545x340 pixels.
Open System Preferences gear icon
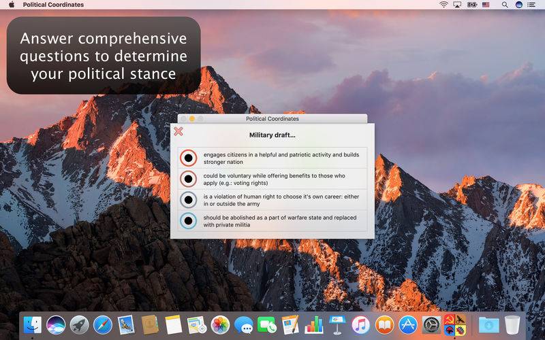tap(431, 325)
